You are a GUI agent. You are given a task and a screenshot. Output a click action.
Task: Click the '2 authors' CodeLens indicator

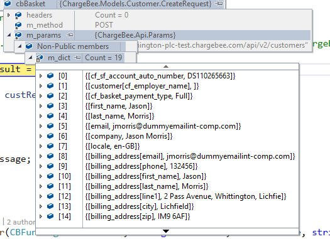point(21,222)
